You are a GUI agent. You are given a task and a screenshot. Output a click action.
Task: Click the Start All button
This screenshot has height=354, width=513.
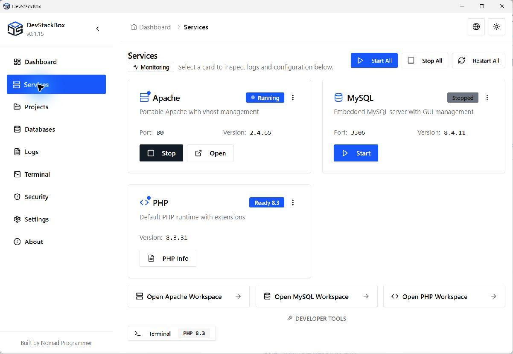point(374,60)
